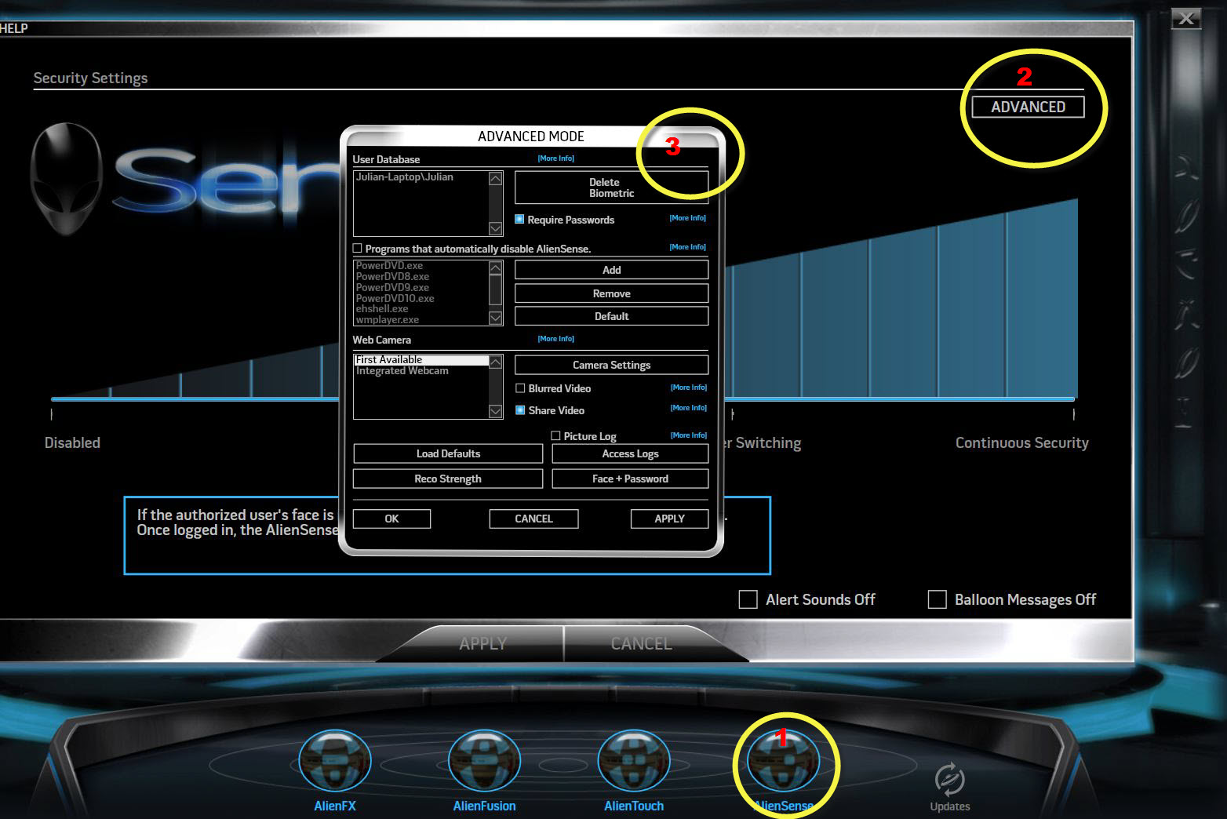Toggle the Share Video checkbox
The image size is (1227, 819).
pos(520,410)
